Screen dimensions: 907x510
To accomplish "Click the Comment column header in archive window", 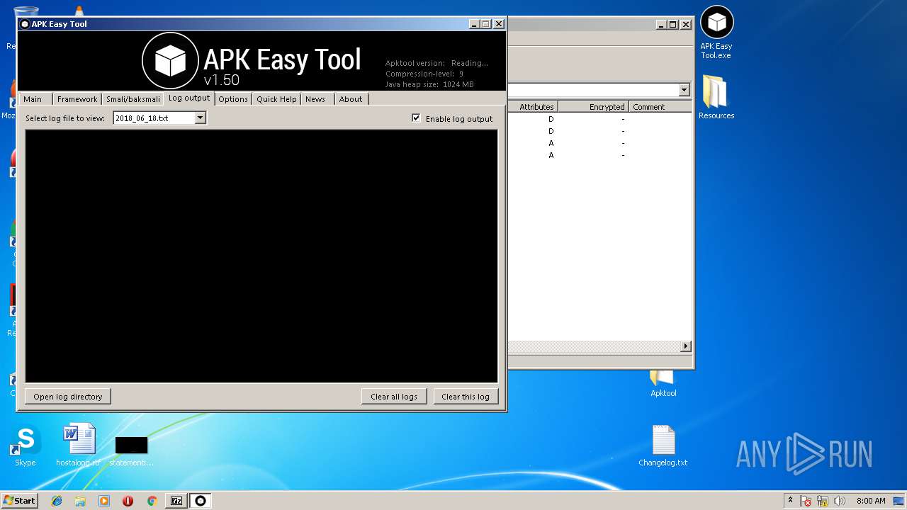I will (660, 107).
